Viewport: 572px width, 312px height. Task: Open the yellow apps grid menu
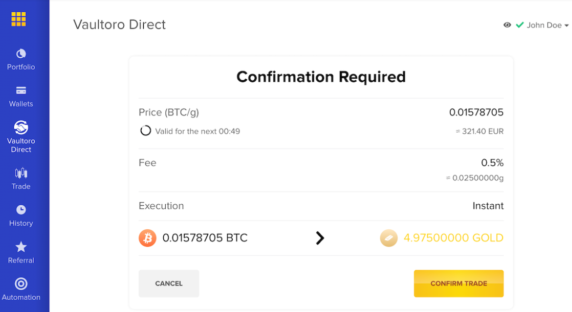point(18,19)
